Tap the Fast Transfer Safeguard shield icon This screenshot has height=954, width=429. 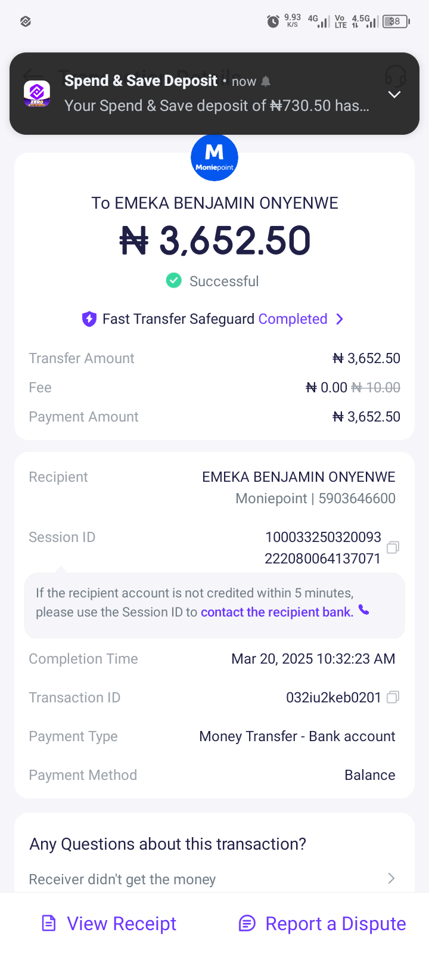point(89,319)
